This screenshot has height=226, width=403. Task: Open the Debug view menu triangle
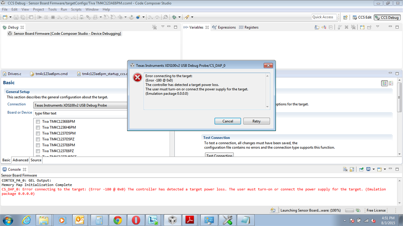pyautogui.click(x=163, y=27)
